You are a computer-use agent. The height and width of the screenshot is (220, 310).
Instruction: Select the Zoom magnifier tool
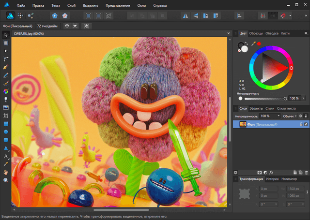pyautogui.click(x=6, y=180)
